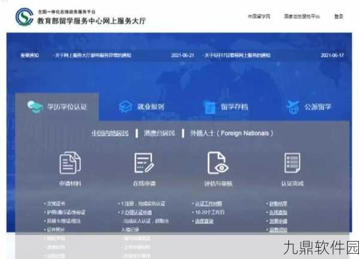Click the archive icon beside 留学存档
Viewport: 359px width, 259px height.
coord(209,107)
